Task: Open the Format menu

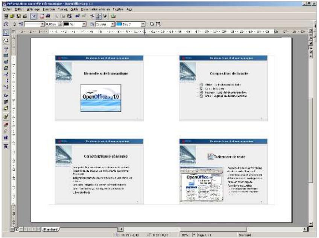Action: pos(62,9)
